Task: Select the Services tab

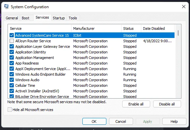Action: [x=42, y=17]
